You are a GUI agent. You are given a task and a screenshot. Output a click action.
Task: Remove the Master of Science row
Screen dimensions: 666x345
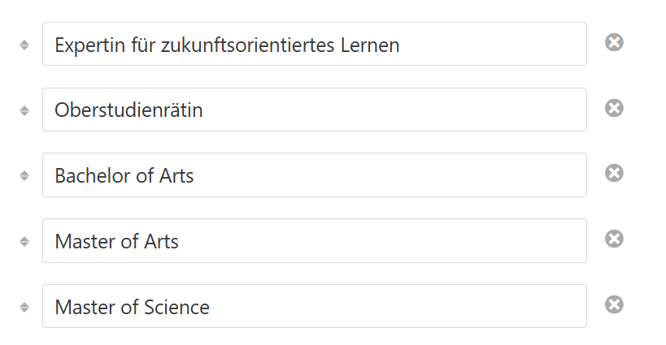pos(614,304)
